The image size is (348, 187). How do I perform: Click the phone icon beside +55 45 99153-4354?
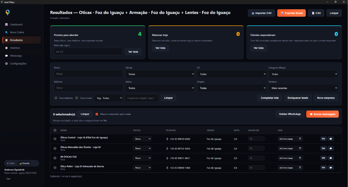point(167,149)
